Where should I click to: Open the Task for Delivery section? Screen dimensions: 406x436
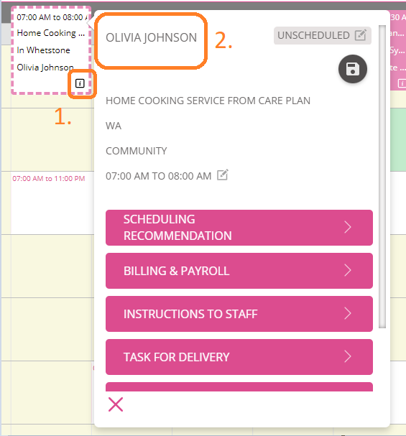[x=239, y=357]
